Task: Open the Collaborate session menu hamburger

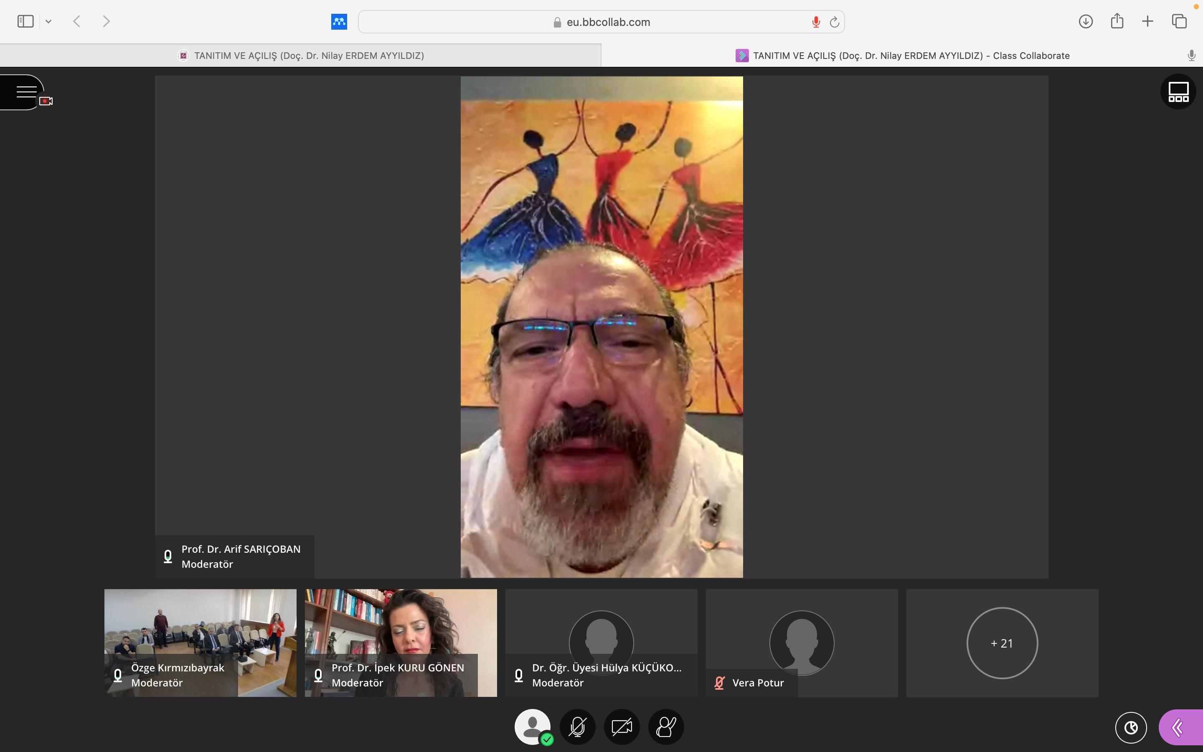Action: (x=26, y=92)
